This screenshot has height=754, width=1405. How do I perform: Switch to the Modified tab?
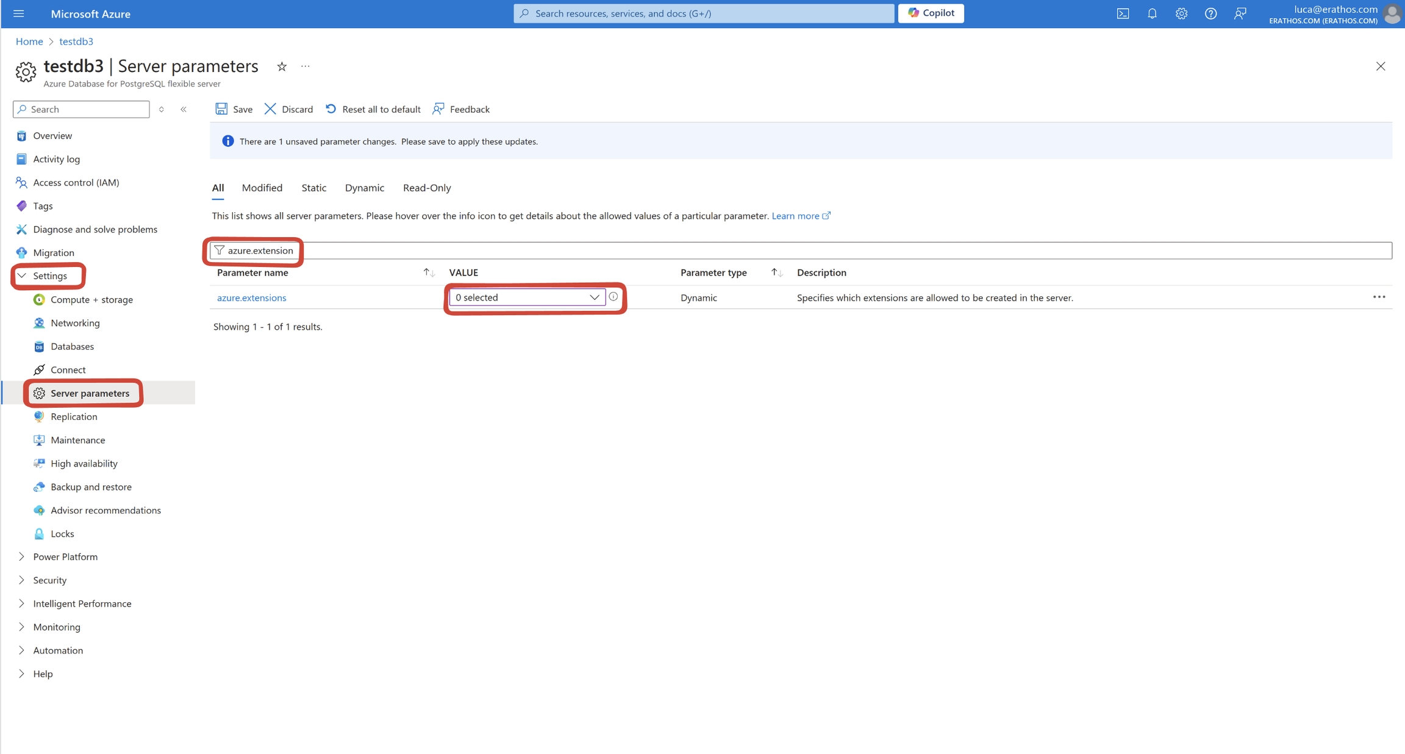pyautogui.click(x=262, y=188)
